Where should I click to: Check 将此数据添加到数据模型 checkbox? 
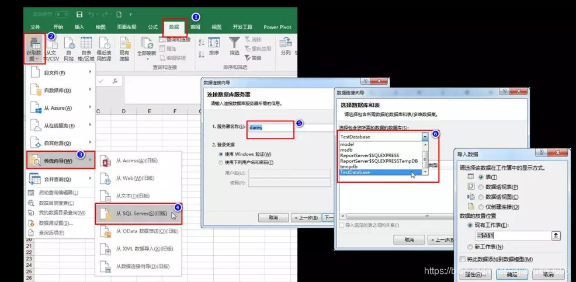coord(463,260)
